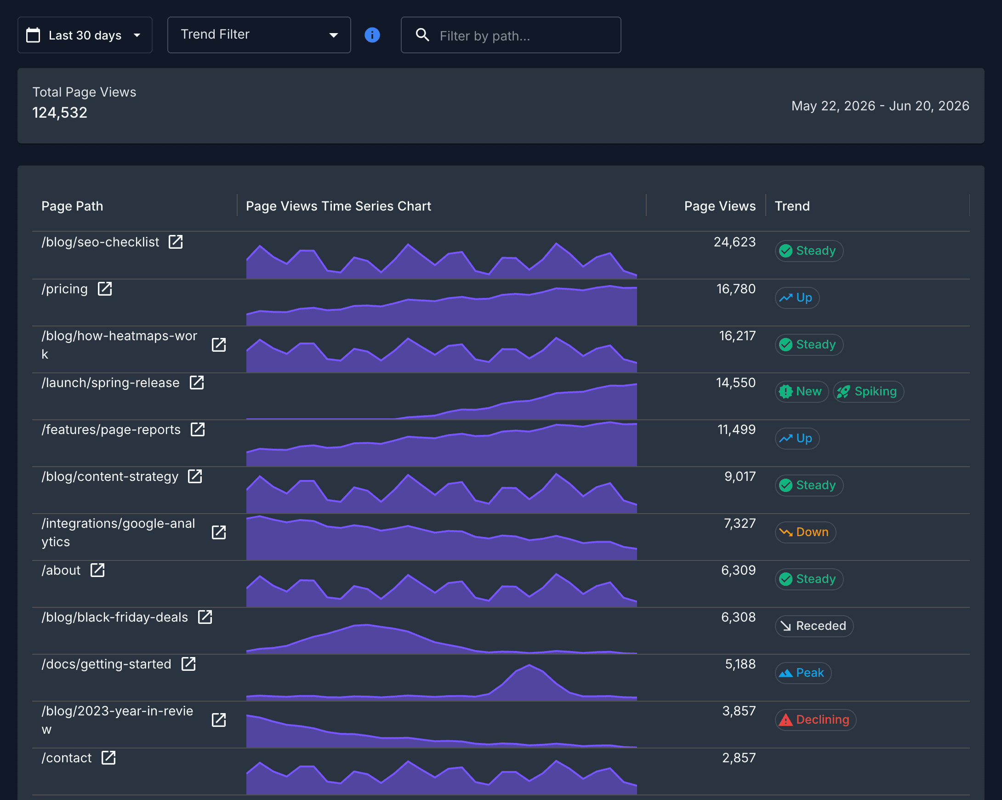Click the /docs/getting-started sparkline chart
The height and width of the screenshot is (800, 1002).
(x=442, y=682)
